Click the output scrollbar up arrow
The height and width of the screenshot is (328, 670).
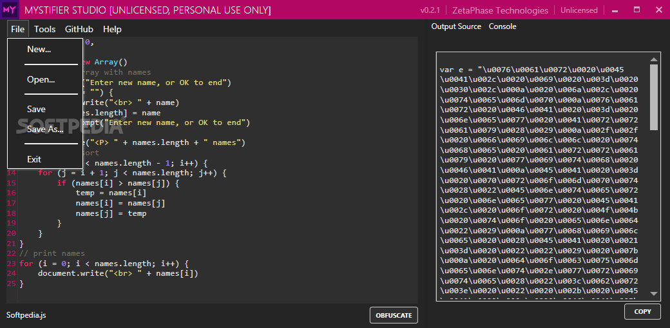(x=653, y=59)
